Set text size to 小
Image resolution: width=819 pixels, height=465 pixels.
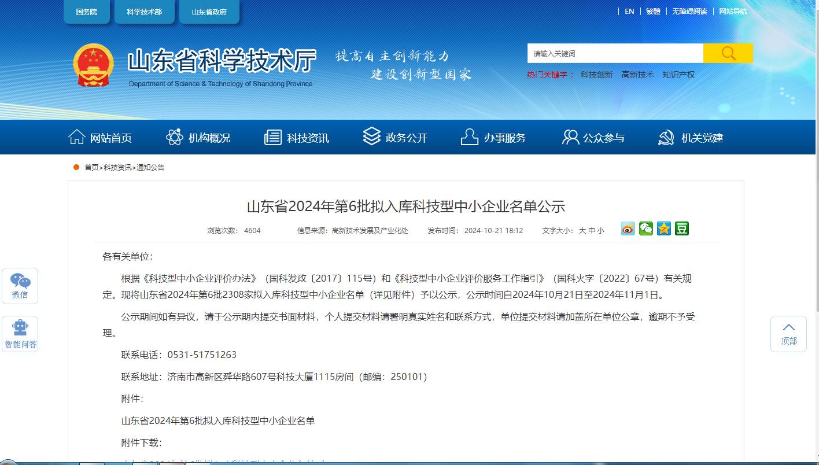coord(600,231)
